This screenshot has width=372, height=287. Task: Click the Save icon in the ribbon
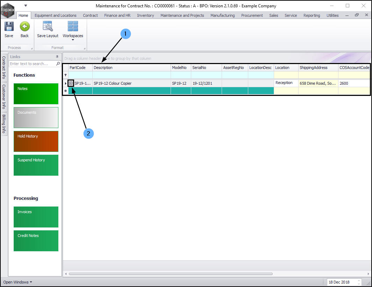(9, 26)
